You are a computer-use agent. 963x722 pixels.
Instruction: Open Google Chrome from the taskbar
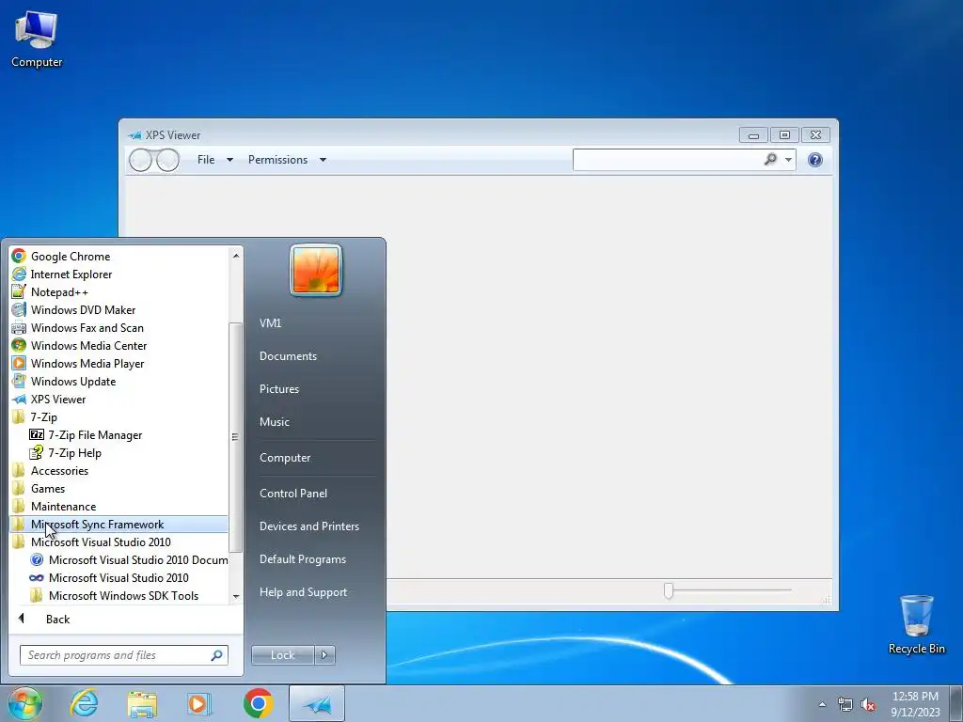pyautogui.click(x=259, y=703)
